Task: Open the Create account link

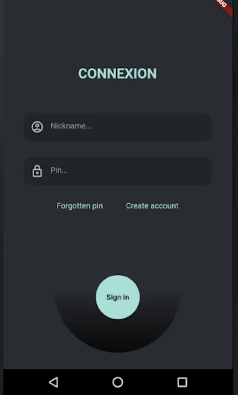Action: [152, 206]
